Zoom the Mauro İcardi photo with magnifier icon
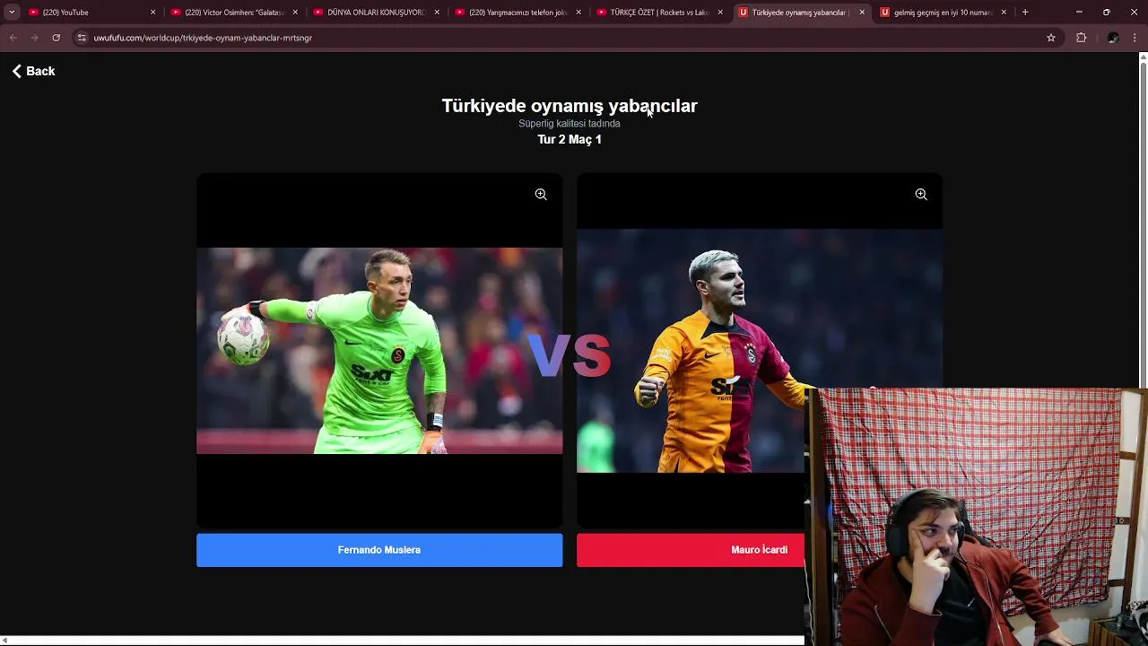 click(921, 194)
